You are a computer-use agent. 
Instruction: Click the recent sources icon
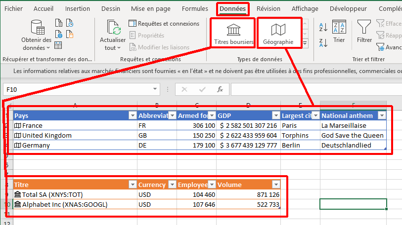click(70, 23)
